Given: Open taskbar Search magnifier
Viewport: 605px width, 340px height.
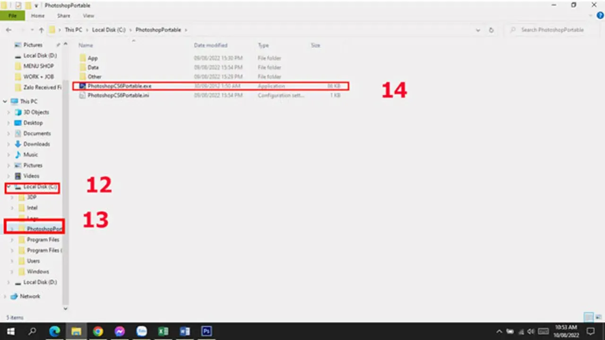Looking at the screenshot, I should (x=32, y=331).
